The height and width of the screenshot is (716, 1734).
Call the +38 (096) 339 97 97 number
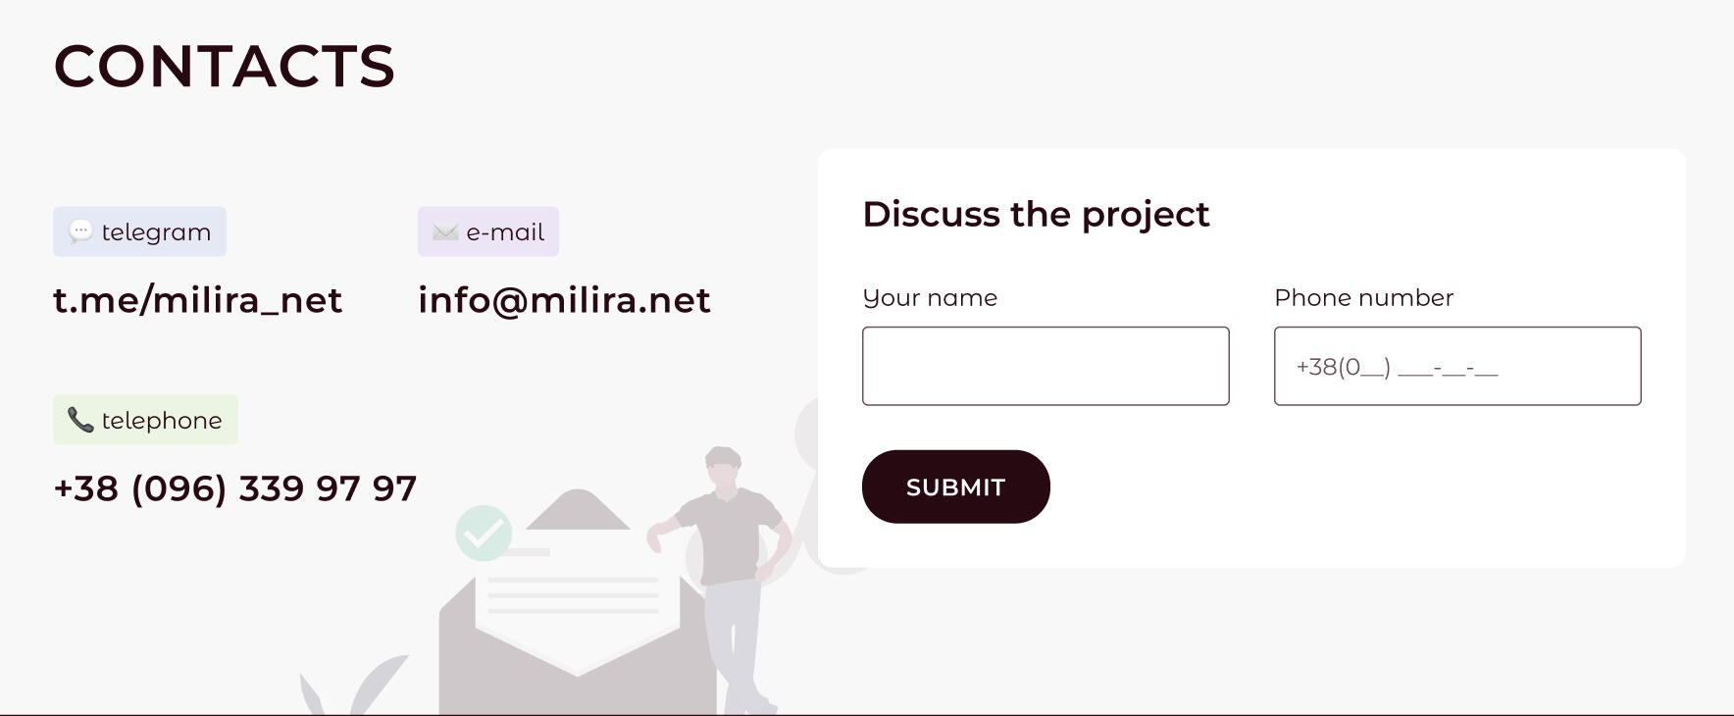tap(235, 488)
